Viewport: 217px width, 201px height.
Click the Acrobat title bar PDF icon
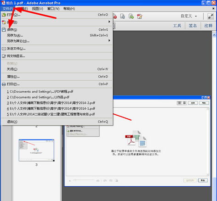point(3,3)
